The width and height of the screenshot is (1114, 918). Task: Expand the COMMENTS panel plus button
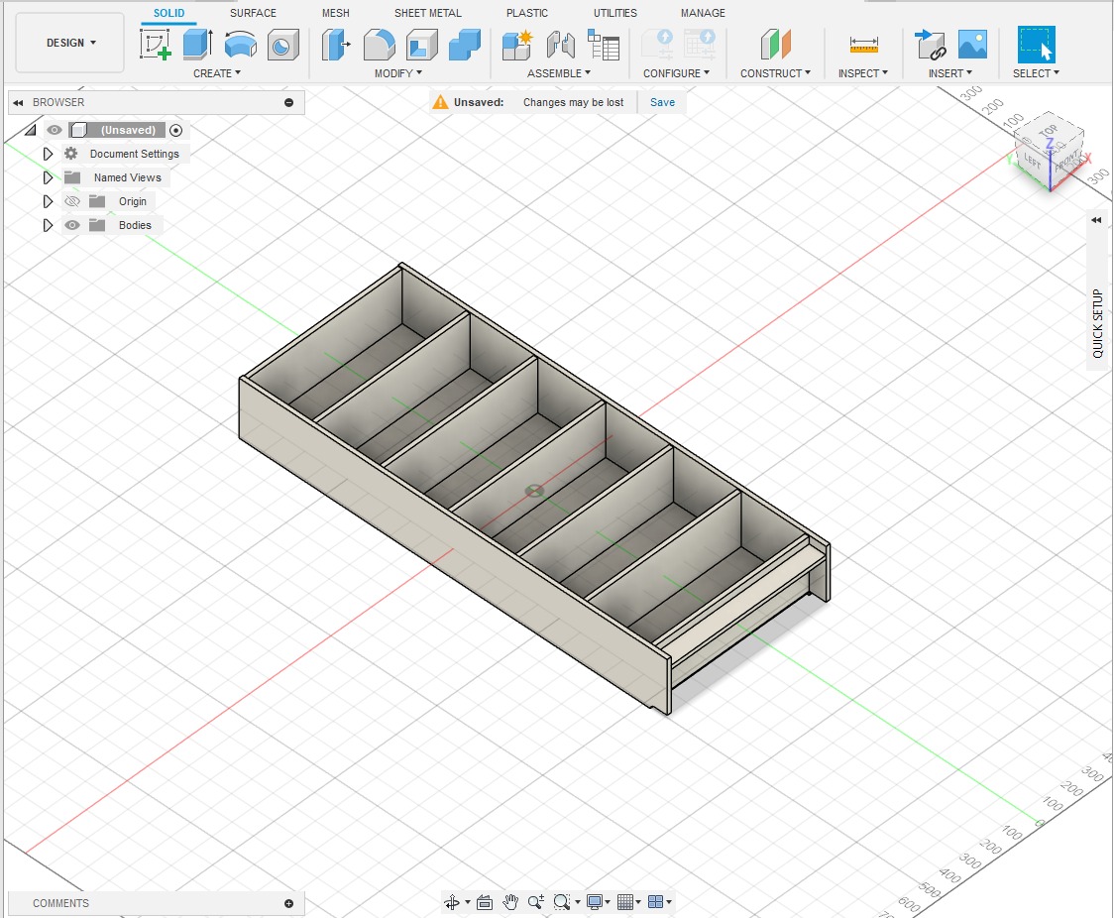[x=289, y=904]
